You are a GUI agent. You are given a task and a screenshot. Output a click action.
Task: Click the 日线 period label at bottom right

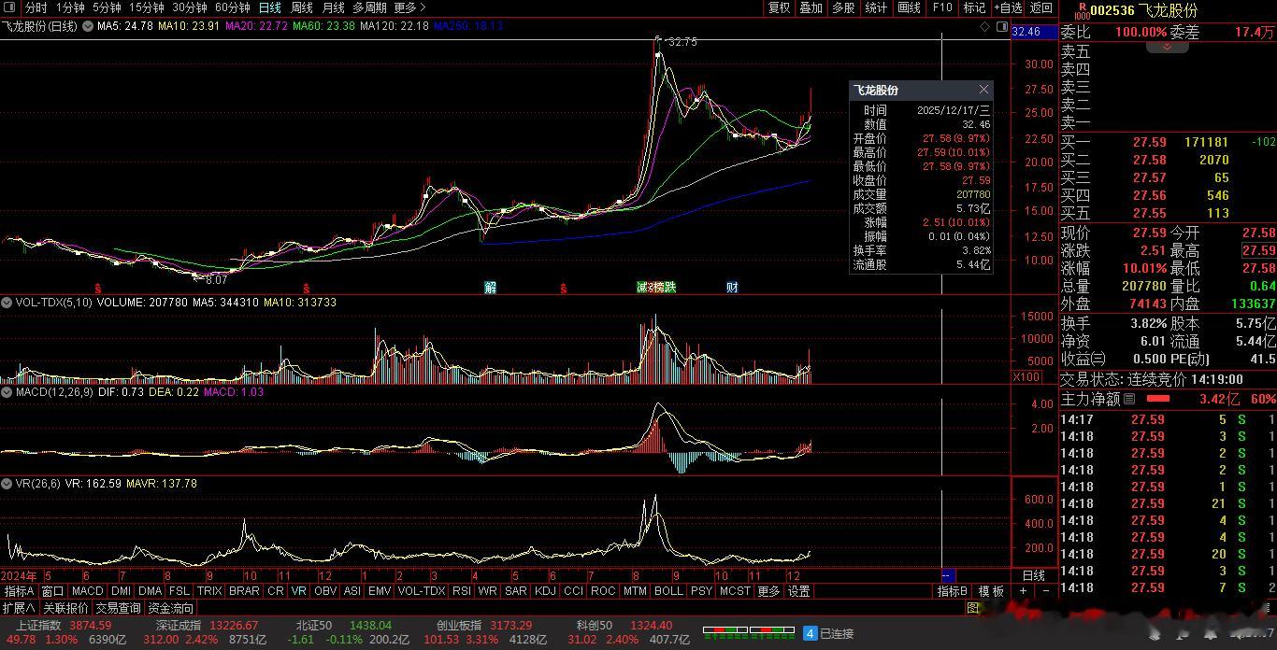[x=1034, y=575]
